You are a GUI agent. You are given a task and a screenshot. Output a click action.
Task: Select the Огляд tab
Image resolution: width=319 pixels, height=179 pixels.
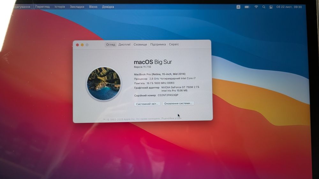[x=111, y=45]
